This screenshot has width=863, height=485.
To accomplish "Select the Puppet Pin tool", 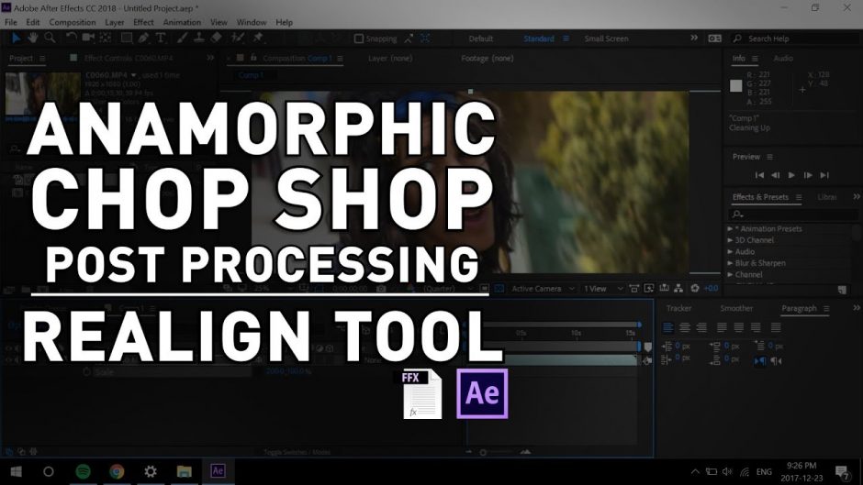I will pos(258,38).
